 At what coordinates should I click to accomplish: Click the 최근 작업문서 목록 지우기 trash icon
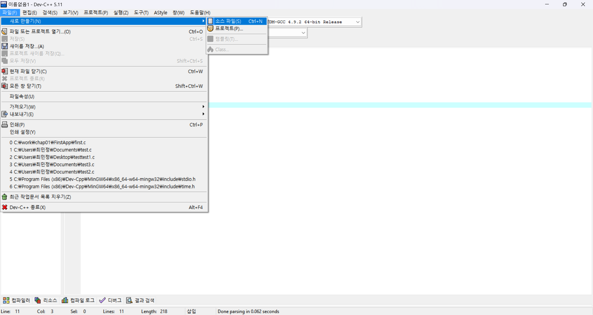tap(5, 197)
